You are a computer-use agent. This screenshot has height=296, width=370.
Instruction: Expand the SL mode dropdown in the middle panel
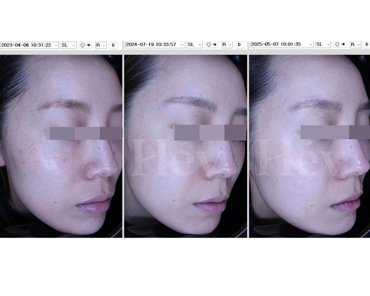[x=194, y=44]
